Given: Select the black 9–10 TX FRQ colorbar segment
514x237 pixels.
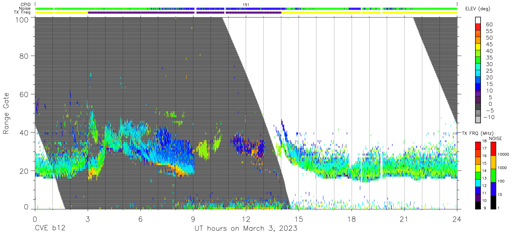Looking at the screenshot, I should point(478,205).
